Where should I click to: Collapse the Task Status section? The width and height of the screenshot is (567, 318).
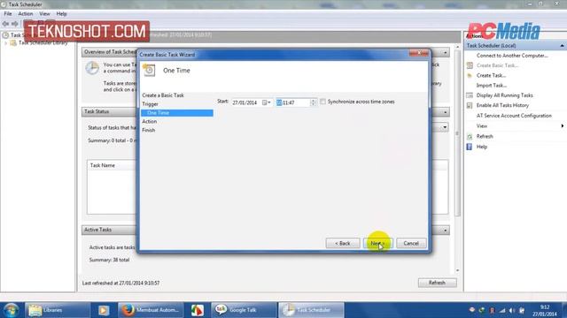pos(445,112)
